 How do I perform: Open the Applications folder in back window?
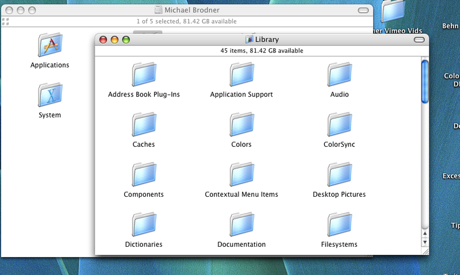(50, 45)
